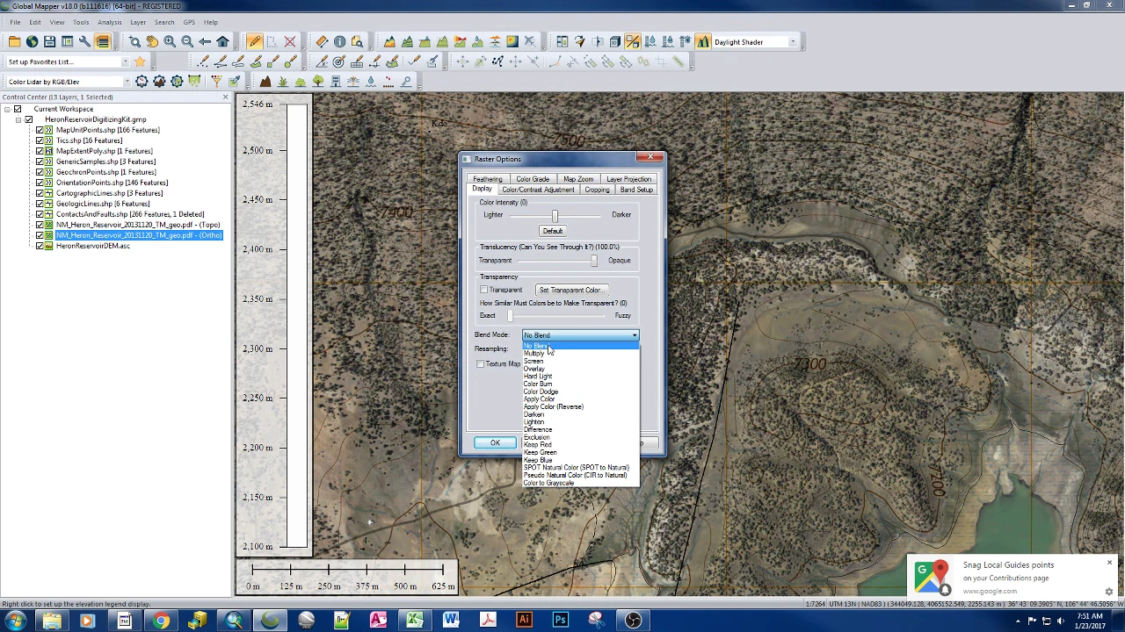The height and width of the screenshot is (632, 1125).
Task: Click the Translucency slider handle
Action: 594,261
